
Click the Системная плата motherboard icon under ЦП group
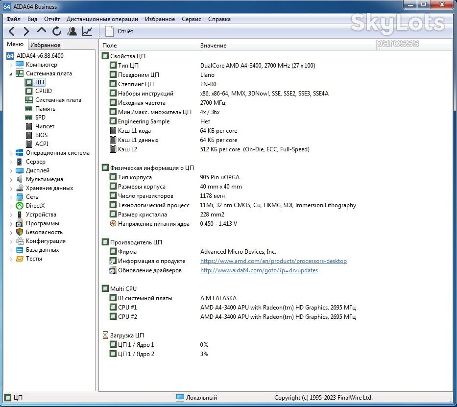(29, 99)
